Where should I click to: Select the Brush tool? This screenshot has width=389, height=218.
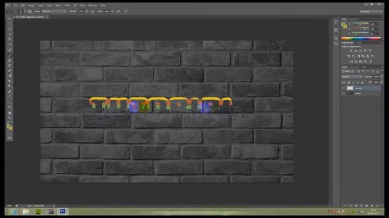[x=10, y=55]
